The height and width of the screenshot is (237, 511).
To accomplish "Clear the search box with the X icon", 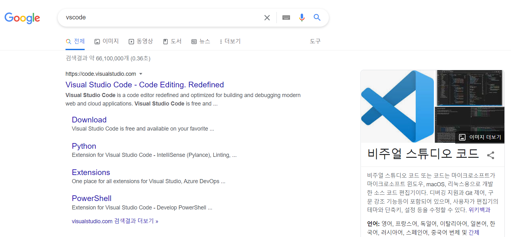I will pos(267,18).
